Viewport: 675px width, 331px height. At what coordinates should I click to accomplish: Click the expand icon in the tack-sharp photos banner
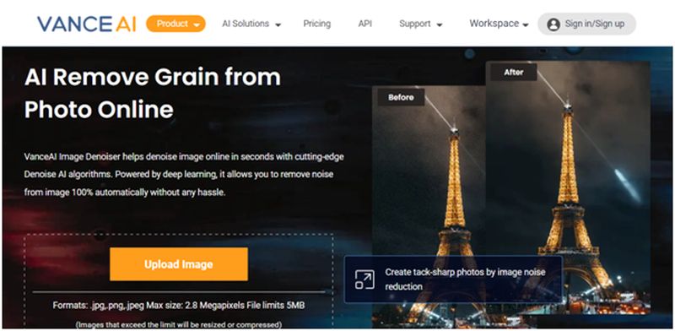click(364, 279)
